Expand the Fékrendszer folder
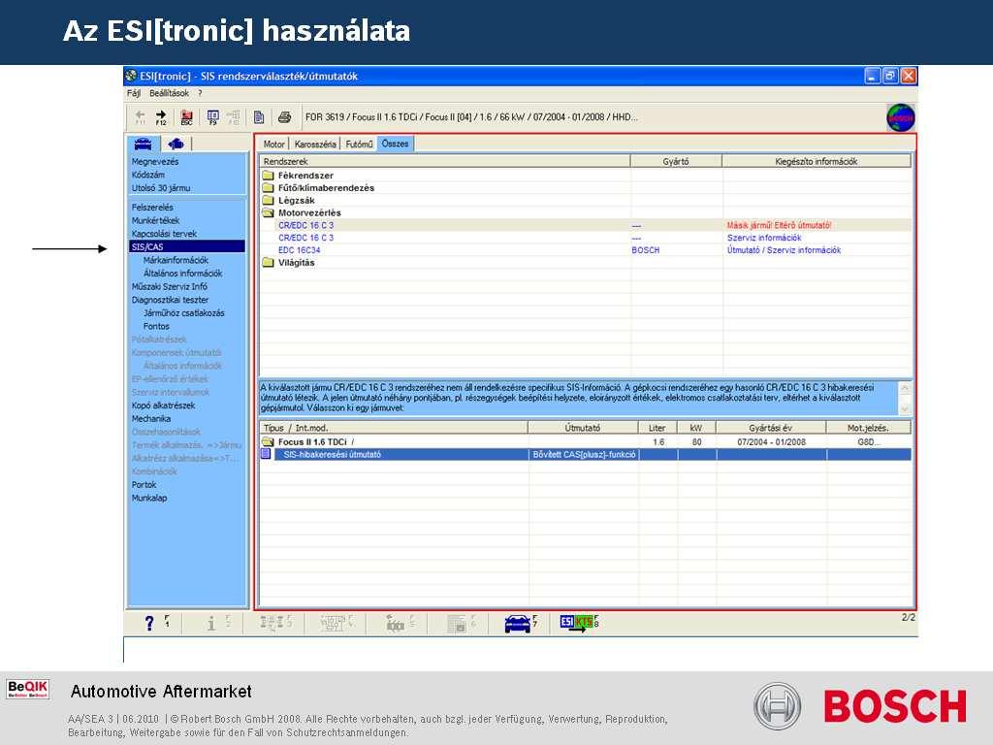Image resolution: width=993 pixels, height=745 pixels. tap(268, 176)
